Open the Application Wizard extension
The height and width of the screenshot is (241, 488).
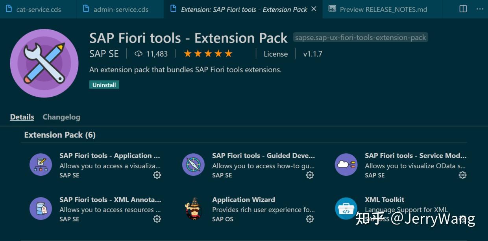[x=244, y=200]
